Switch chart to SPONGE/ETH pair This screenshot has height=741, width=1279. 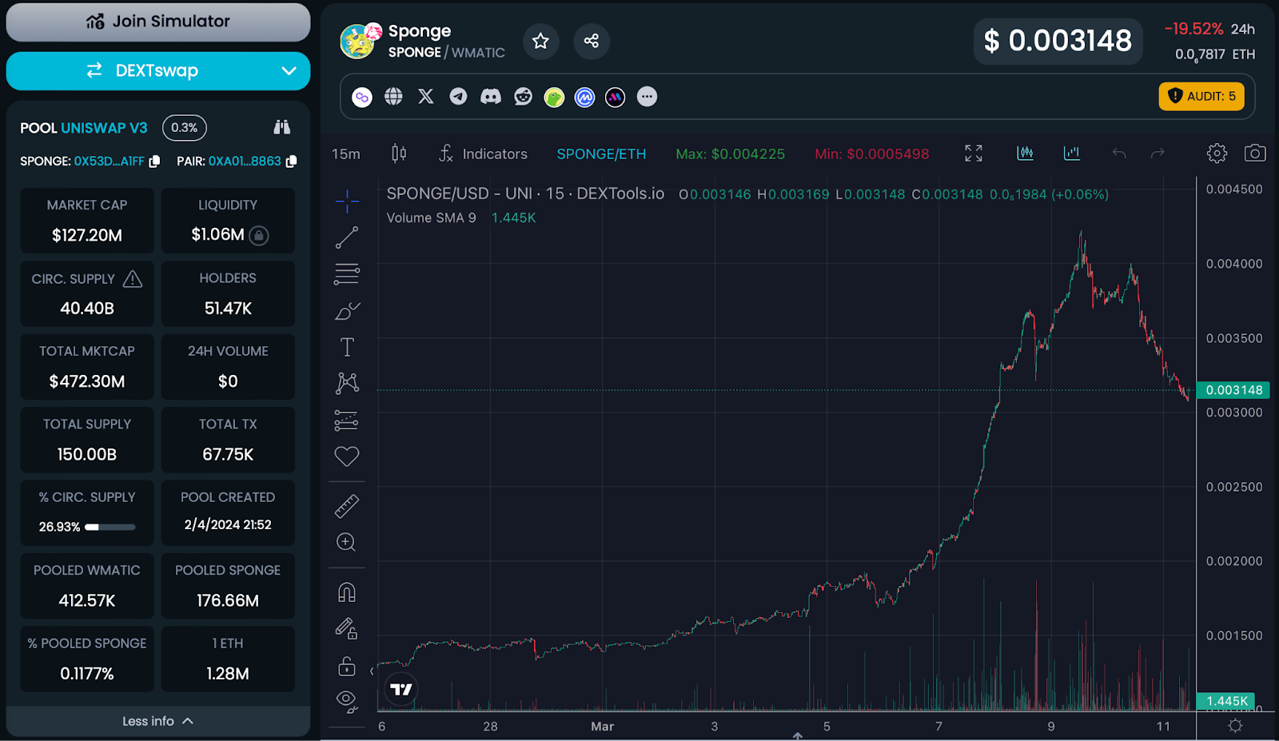601,154
